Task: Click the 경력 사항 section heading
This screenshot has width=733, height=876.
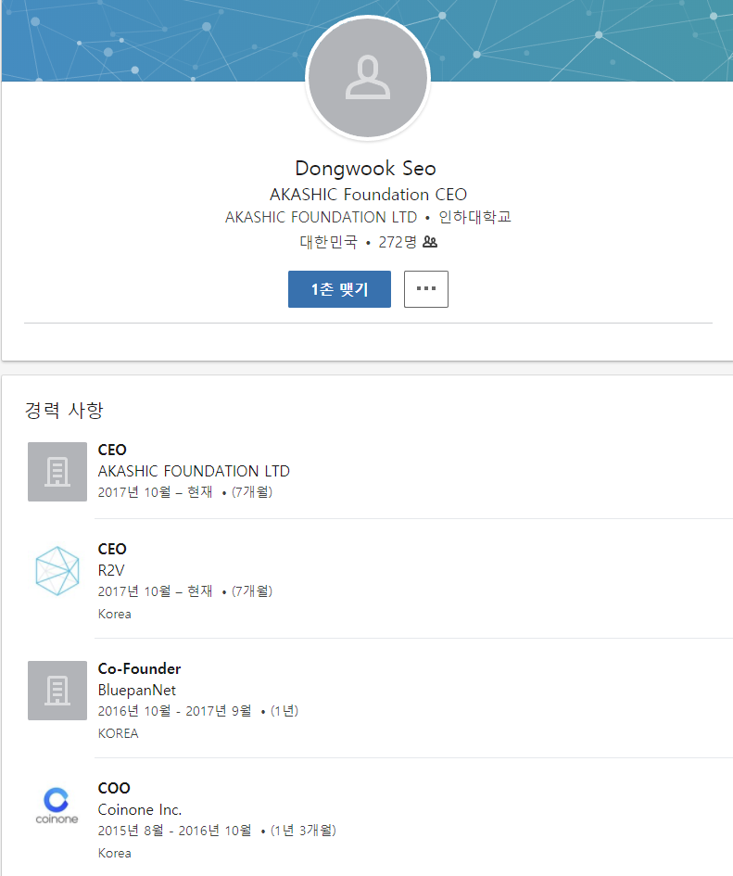Action: click(x=64, y=410)
